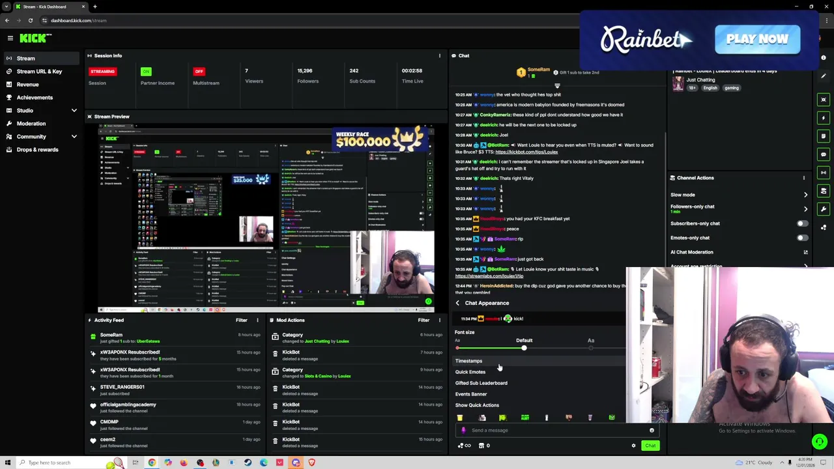Toggle Emotes-only chat
Viewport: 834px width, 469px height.
(803, 238)
